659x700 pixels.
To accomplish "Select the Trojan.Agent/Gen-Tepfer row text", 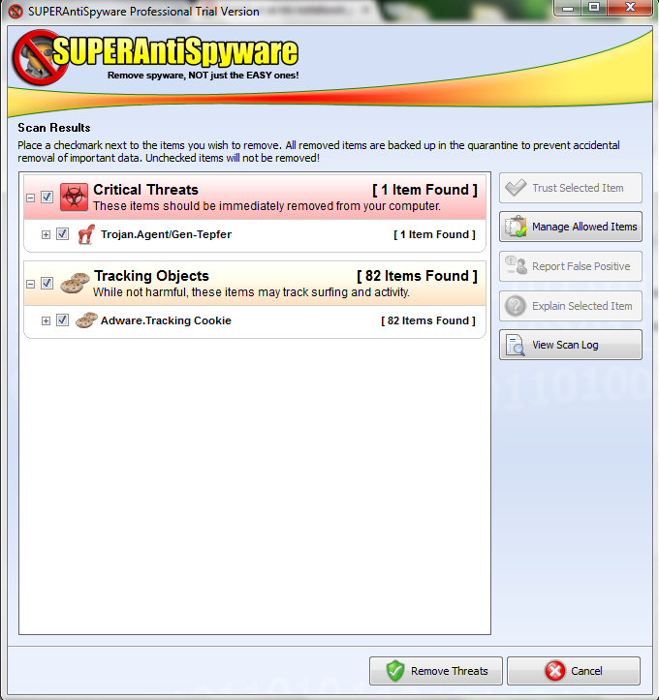I will (x=166, y=234).
